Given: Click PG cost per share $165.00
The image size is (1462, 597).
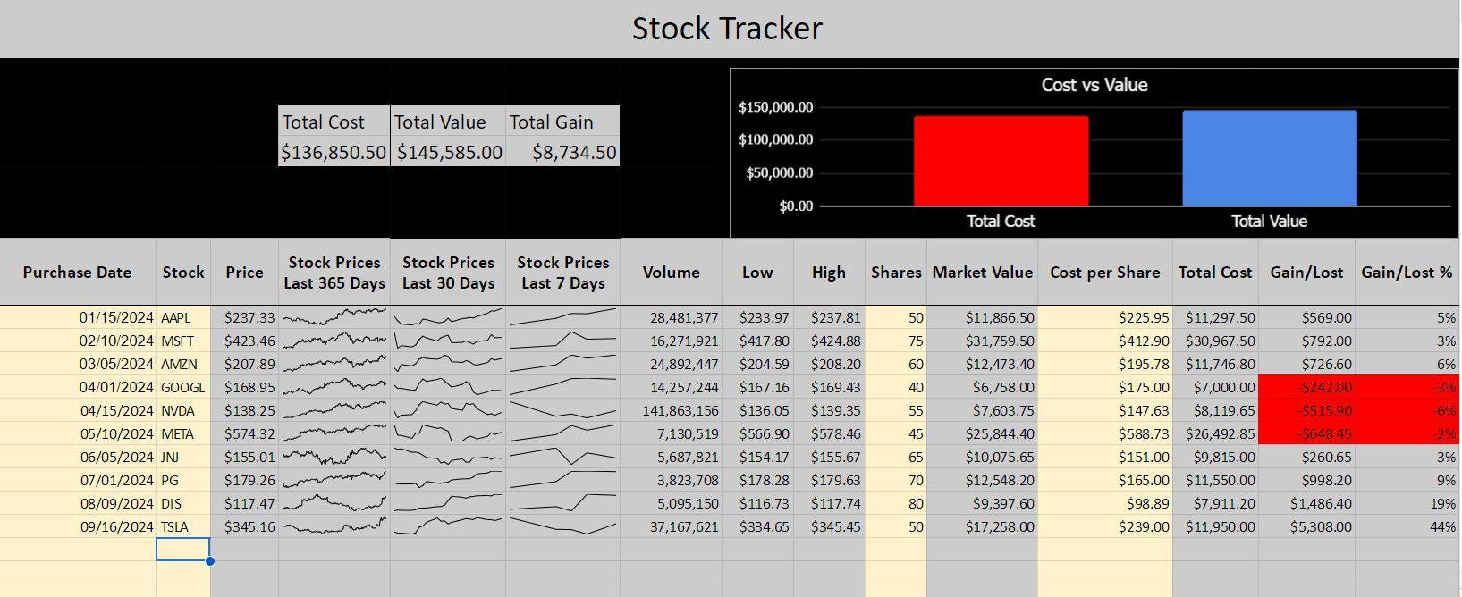Looking at the screenshot, I should (1104, 480).
